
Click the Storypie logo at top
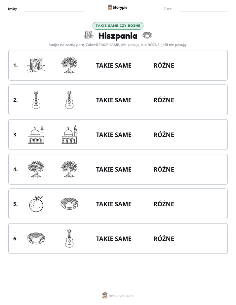pyautogui.click(x=118, y=7)
